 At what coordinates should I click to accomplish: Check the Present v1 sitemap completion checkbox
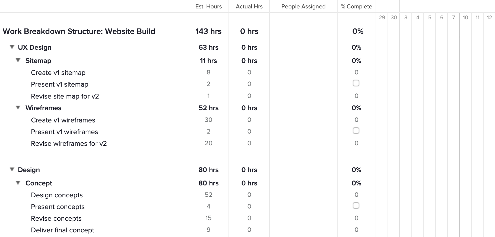356,83
